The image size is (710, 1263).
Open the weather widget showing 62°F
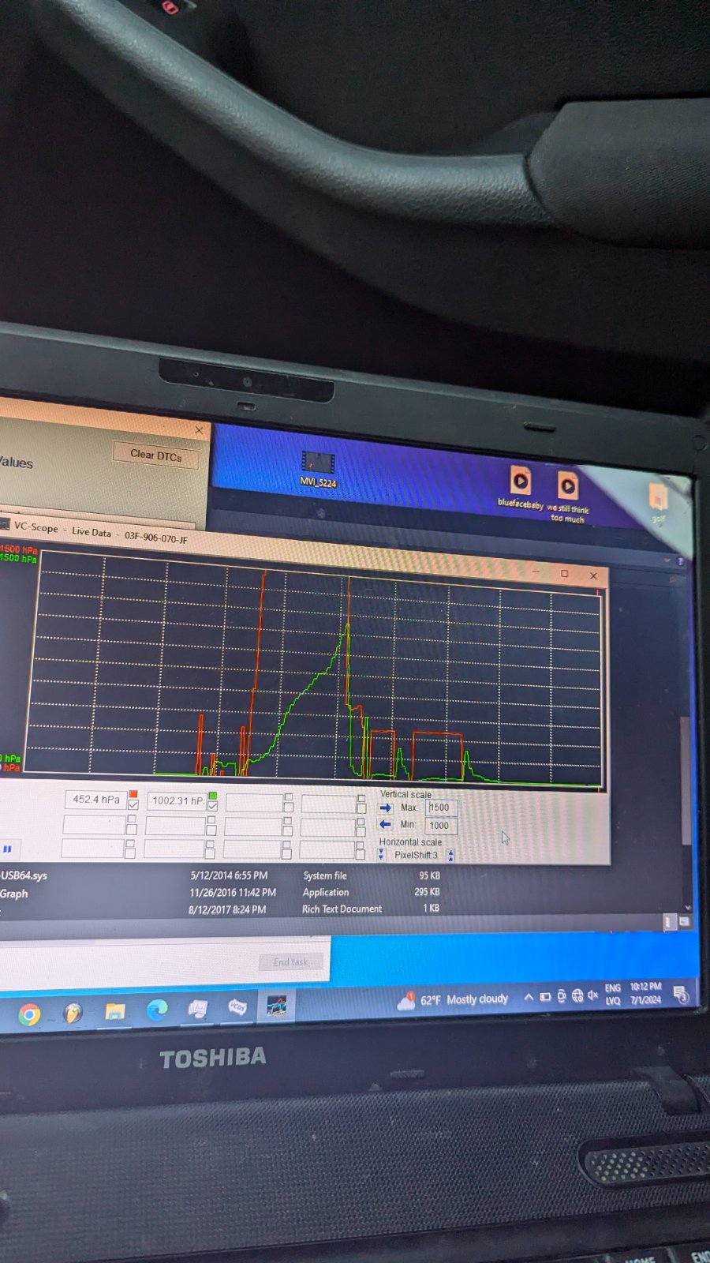pos(453,1001)
